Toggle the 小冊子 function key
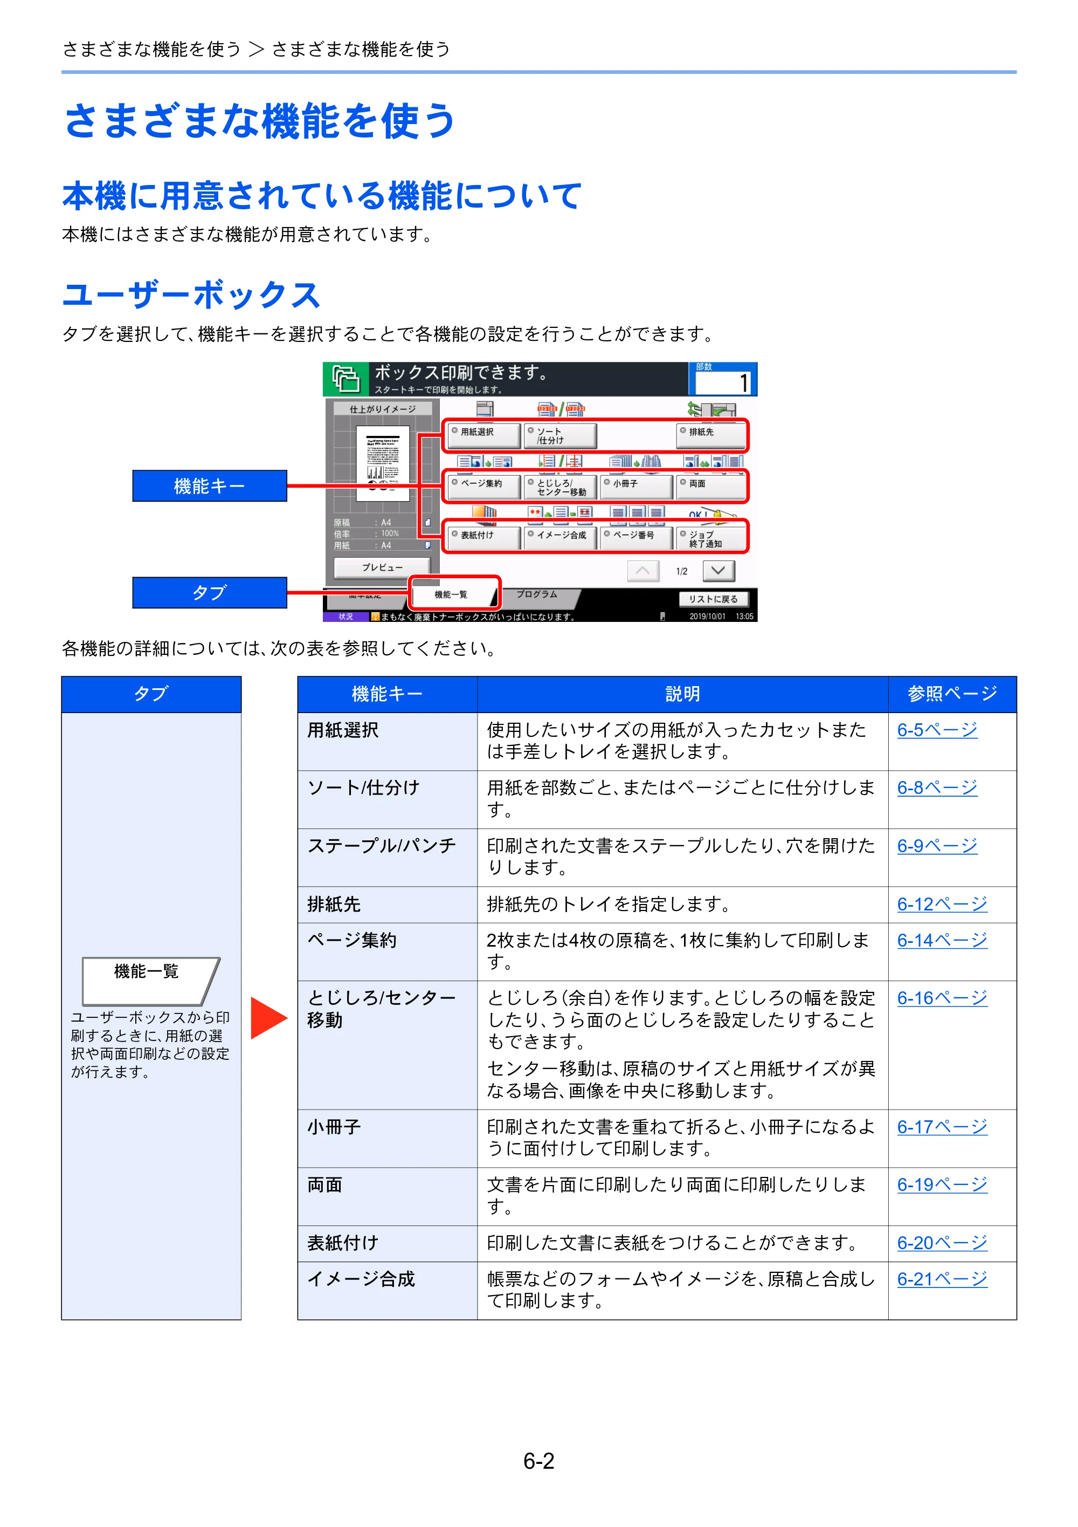This screenshot has height=1527, width=1078. (636, 487)
